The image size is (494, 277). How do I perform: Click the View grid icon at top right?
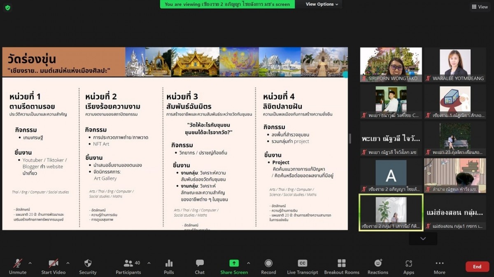(474, 7)
